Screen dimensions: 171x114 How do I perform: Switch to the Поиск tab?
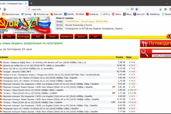(52, 36)
